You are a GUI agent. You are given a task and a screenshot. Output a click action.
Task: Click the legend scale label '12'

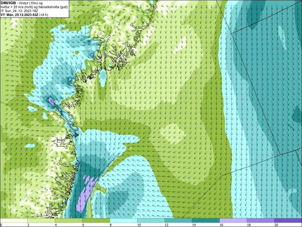[166, 225]
